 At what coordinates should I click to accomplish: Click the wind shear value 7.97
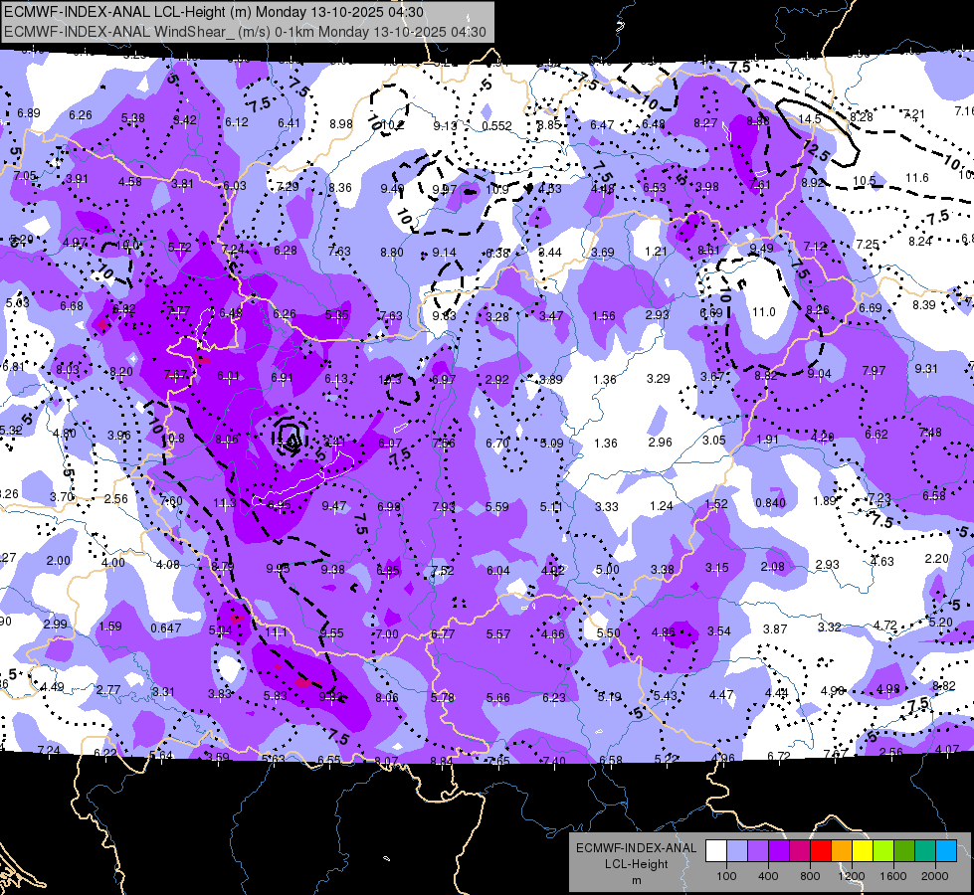874,370
